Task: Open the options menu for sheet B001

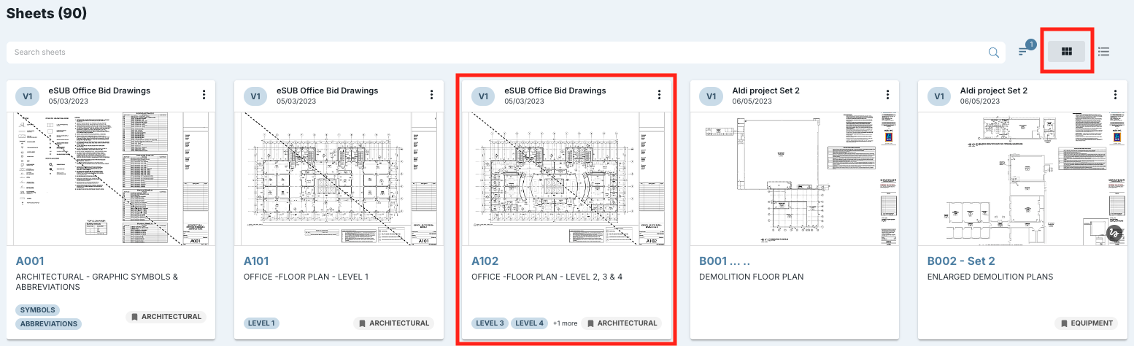Action: point(887,95)
